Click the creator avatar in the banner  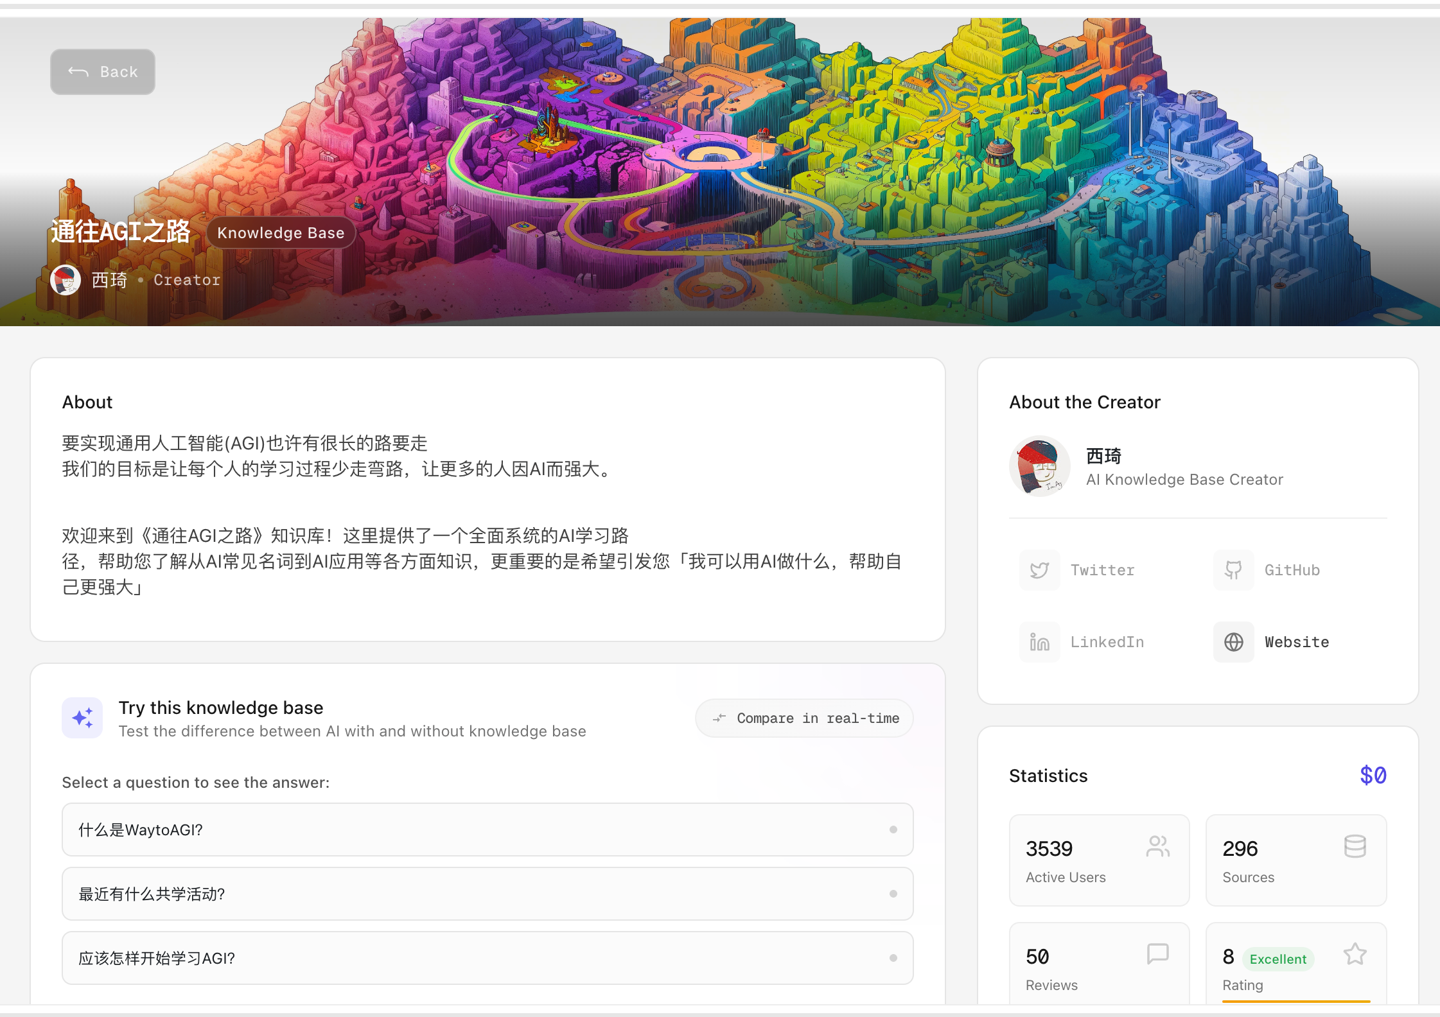coord(66,280)
